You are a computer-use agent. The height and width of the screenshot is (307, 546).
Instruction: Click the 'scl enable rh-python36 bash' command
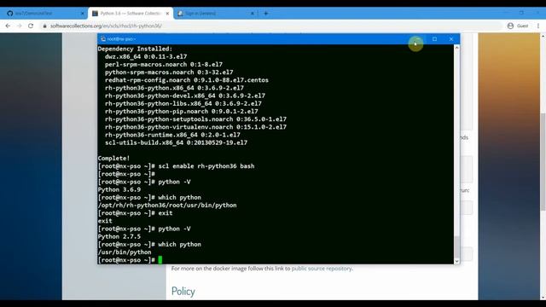pos(206,166)
